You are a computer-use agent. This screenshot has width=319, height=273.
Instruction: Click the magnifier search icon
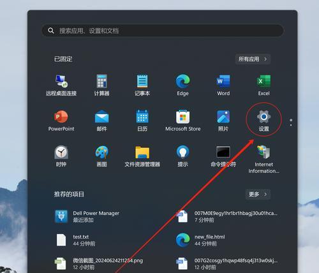(x=51, y=31)
